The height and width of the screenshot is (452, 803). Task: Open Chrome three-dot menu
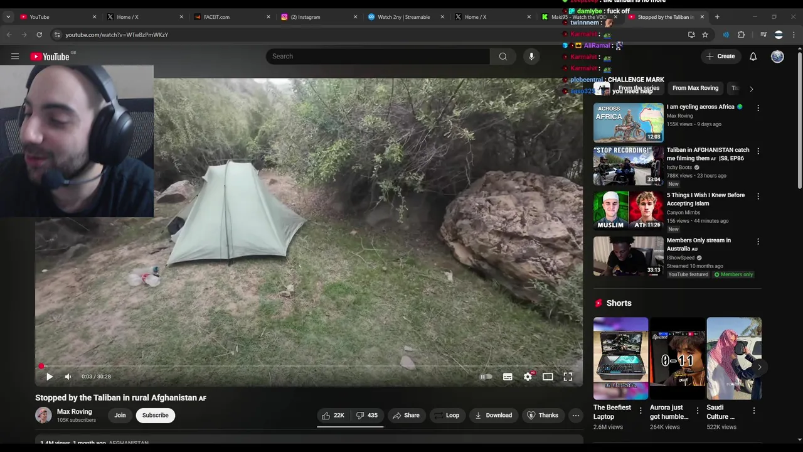point(794,35)
